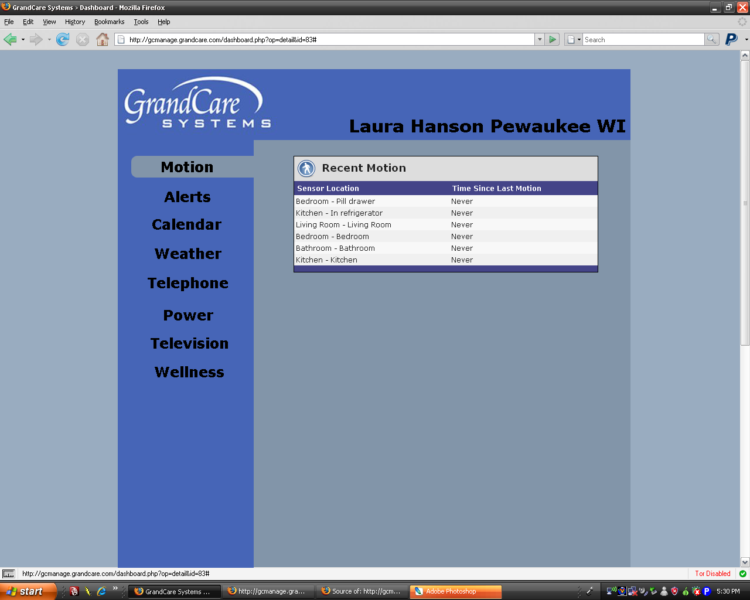
Task: Switch to GrandCare Systems taskbar window
Action: tap(175, 591)
